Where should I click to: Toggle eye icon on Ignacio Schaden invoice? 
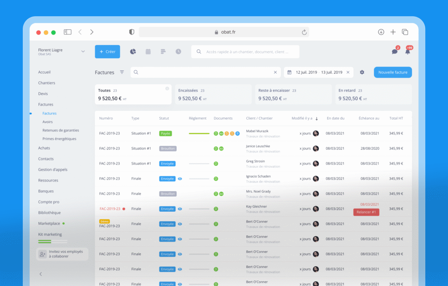[180, 179]
